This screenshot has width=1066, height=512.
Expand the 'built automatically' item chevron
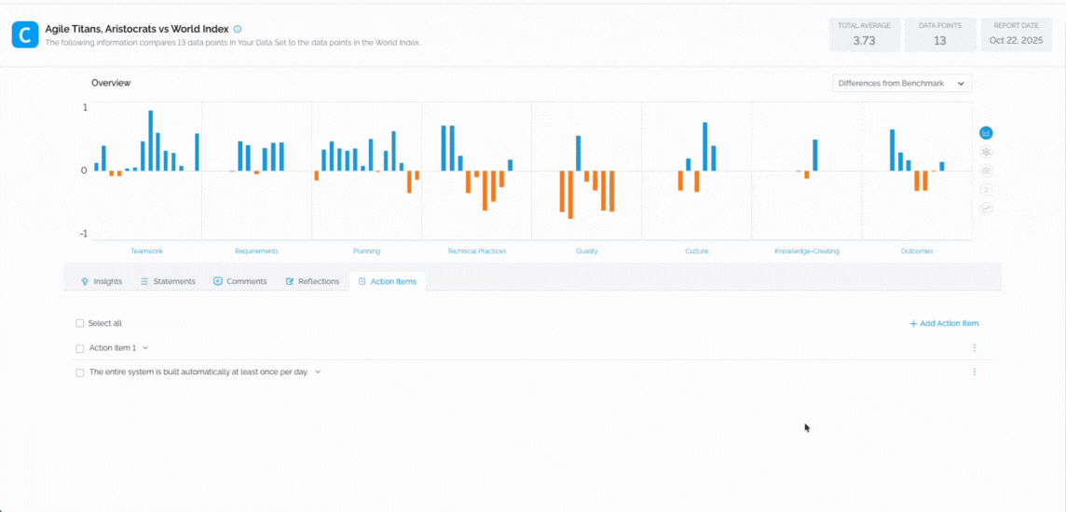318,372
